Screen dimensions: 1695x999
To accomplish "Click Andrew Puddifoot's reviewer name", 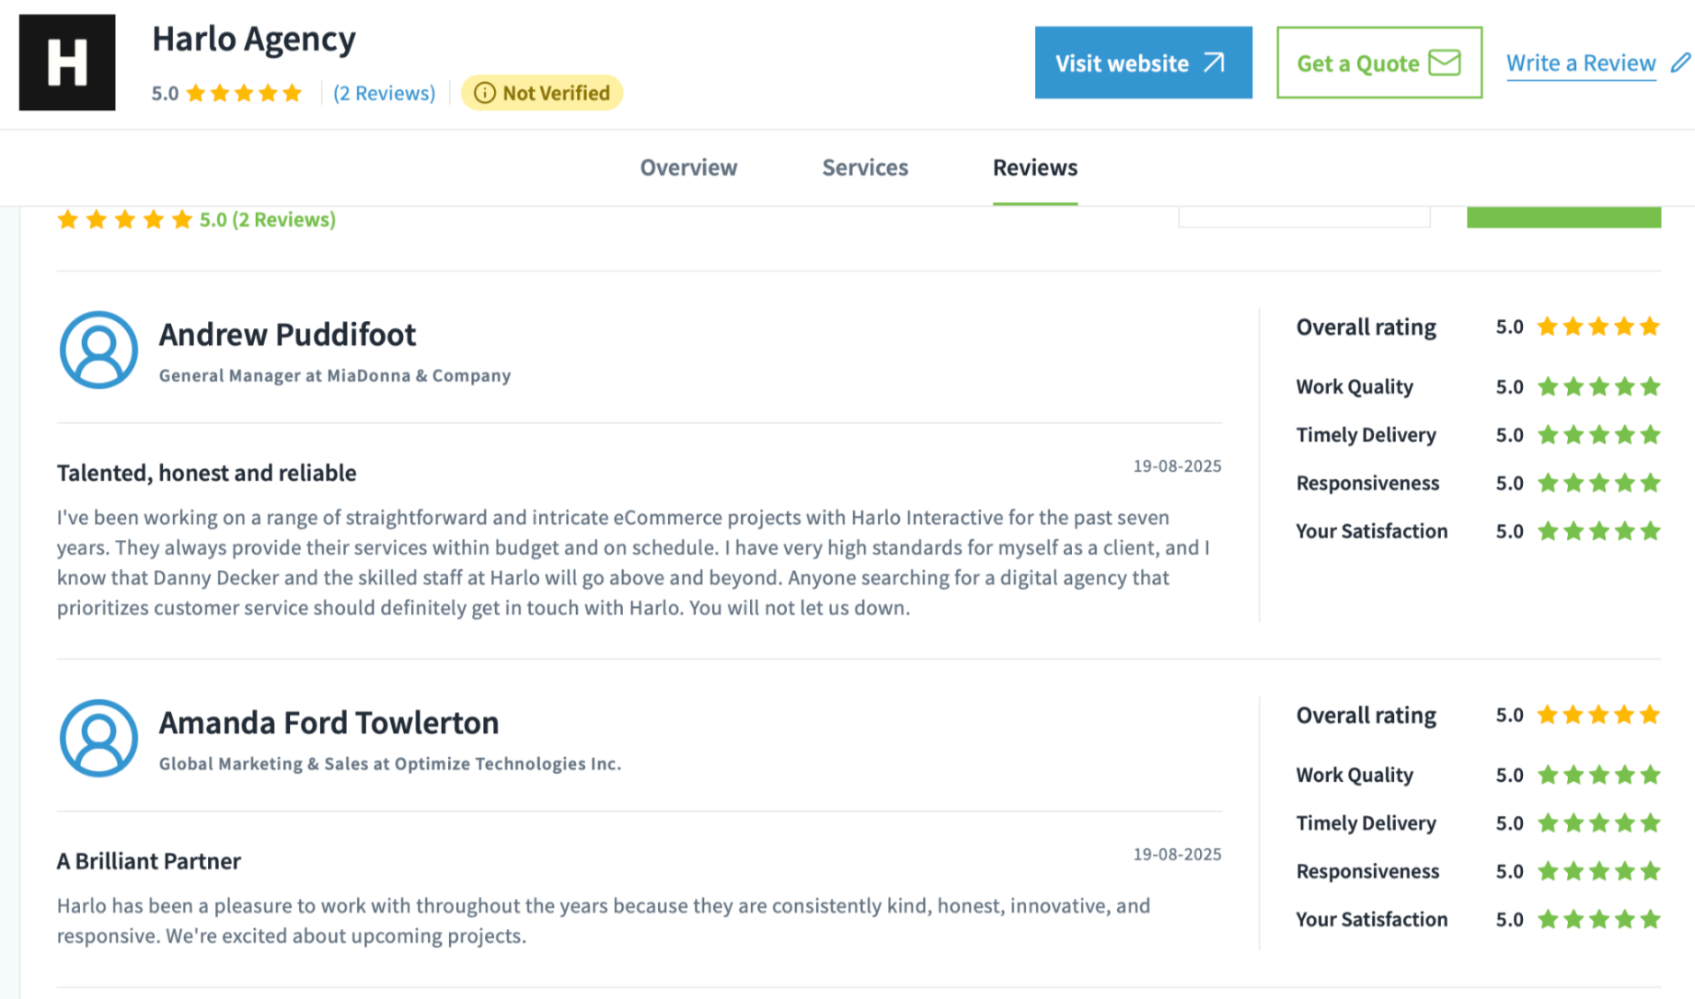I will pyautogui.click(x=287, y=335).
